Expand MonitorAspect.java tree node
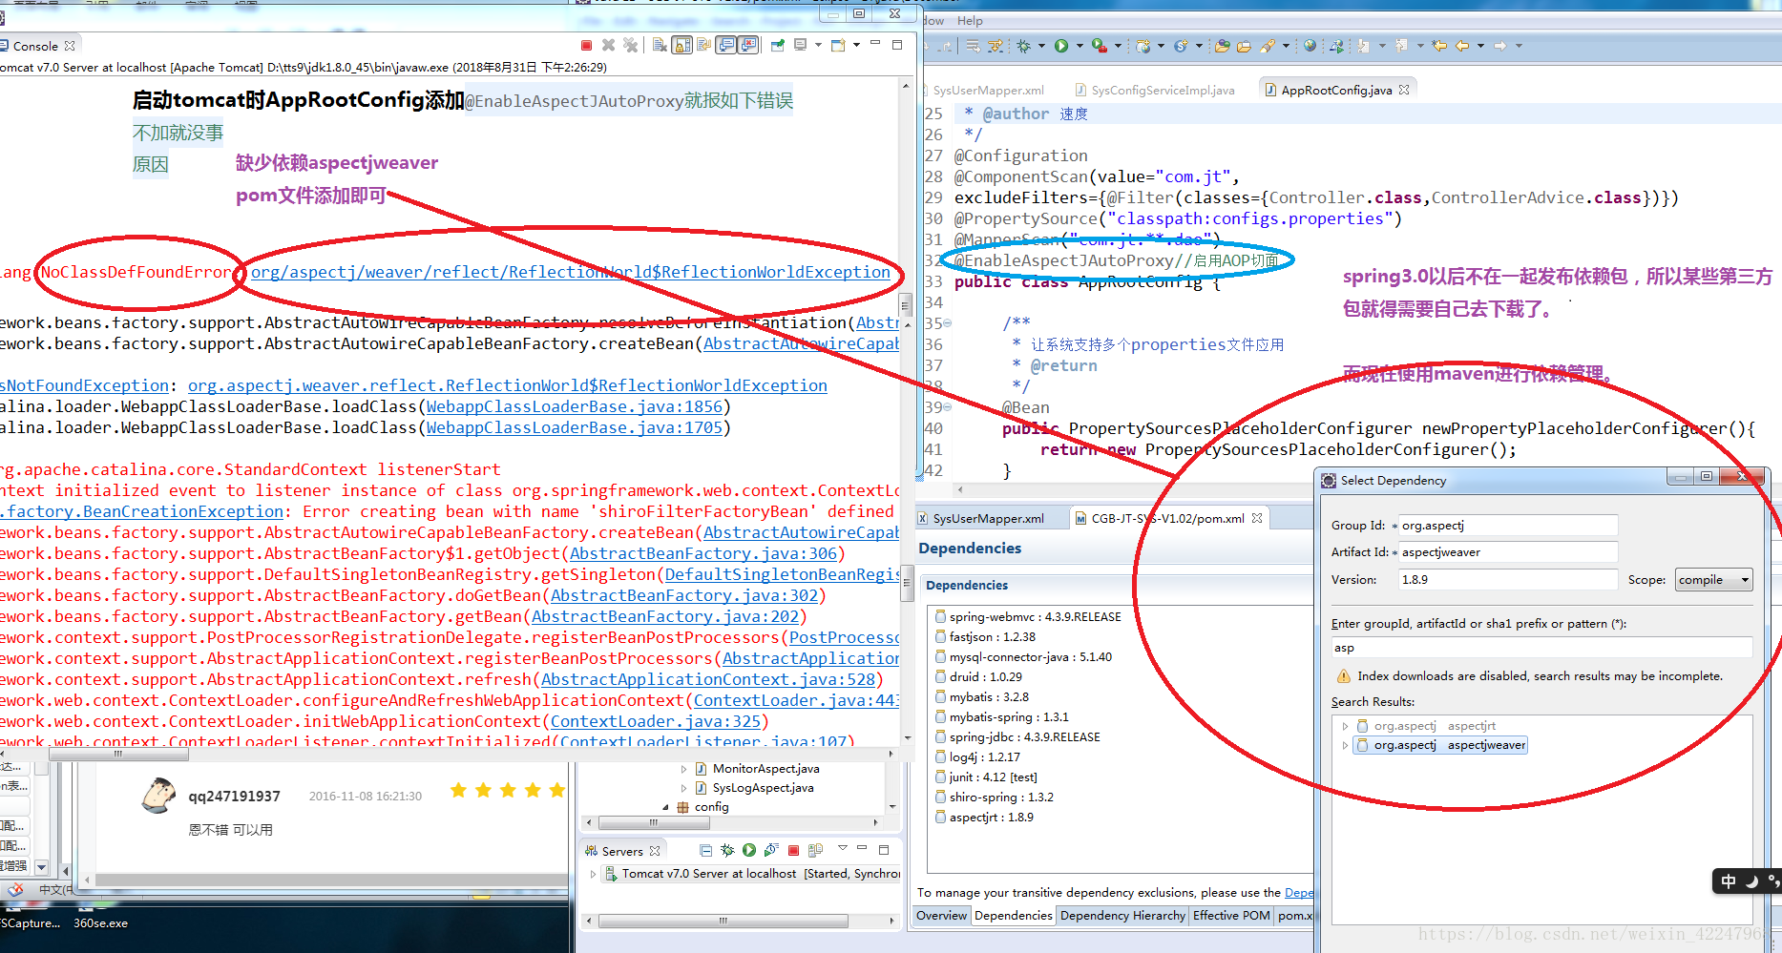Viewport: 1782px width, 953px height. tap(683, 769)
